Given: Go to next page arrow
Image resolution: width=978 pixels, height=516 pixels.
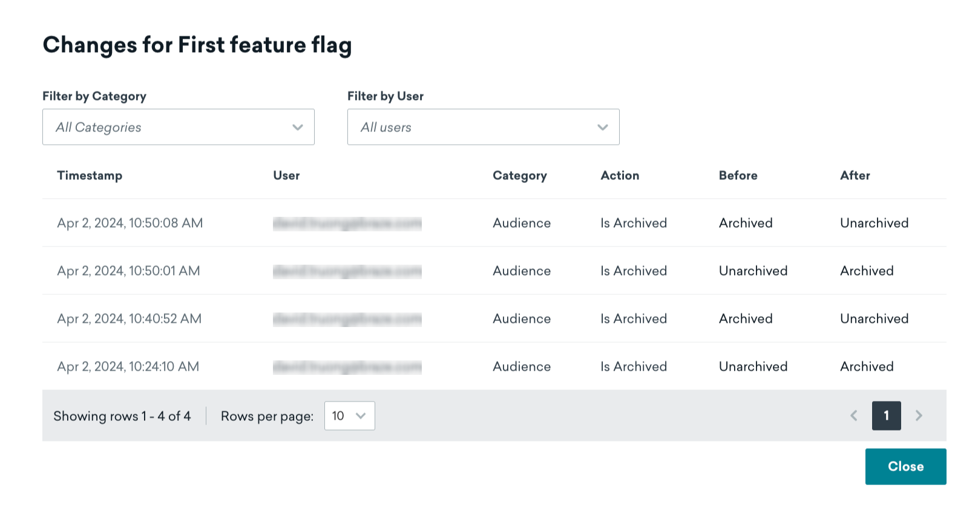Looking at the screenshot, I should coord(919,415).
